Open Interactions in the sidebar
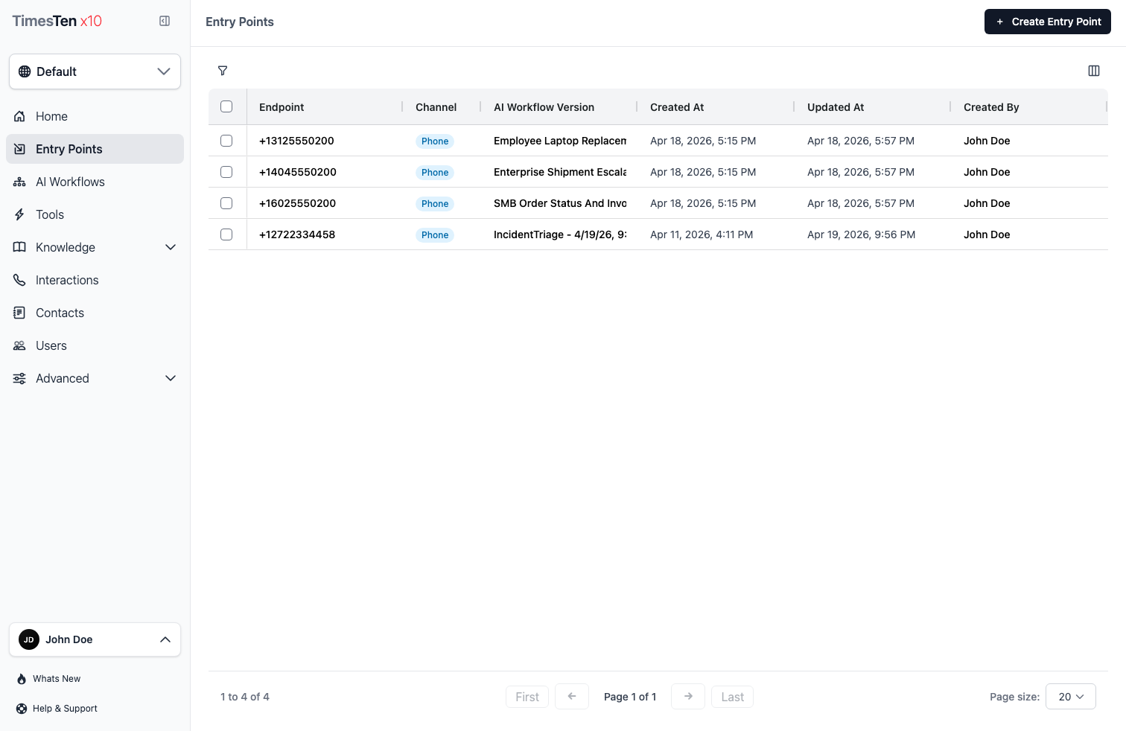 tap(95, 280)
